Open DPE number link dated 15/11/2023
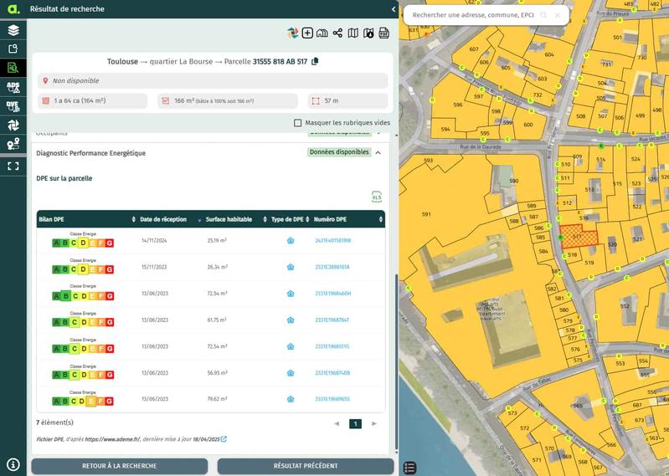The height and width of the screenshot is (476, 669). click(332, 267)
